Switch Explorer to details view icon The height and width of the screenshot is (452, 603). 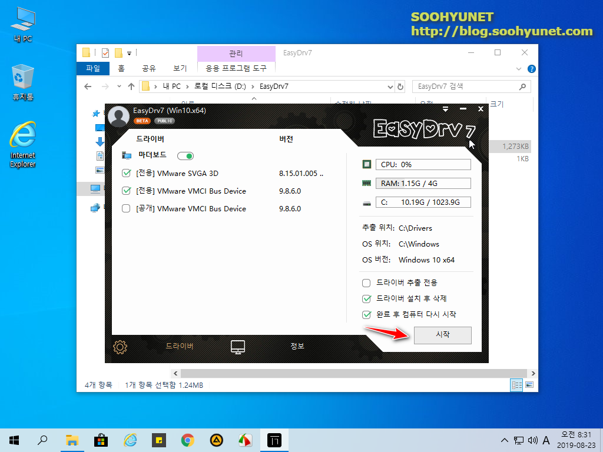tap(516, 385)
